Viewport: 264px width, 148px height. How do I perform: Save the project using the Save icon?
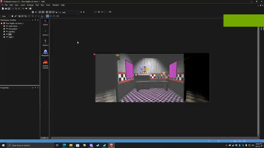(9, 8)
